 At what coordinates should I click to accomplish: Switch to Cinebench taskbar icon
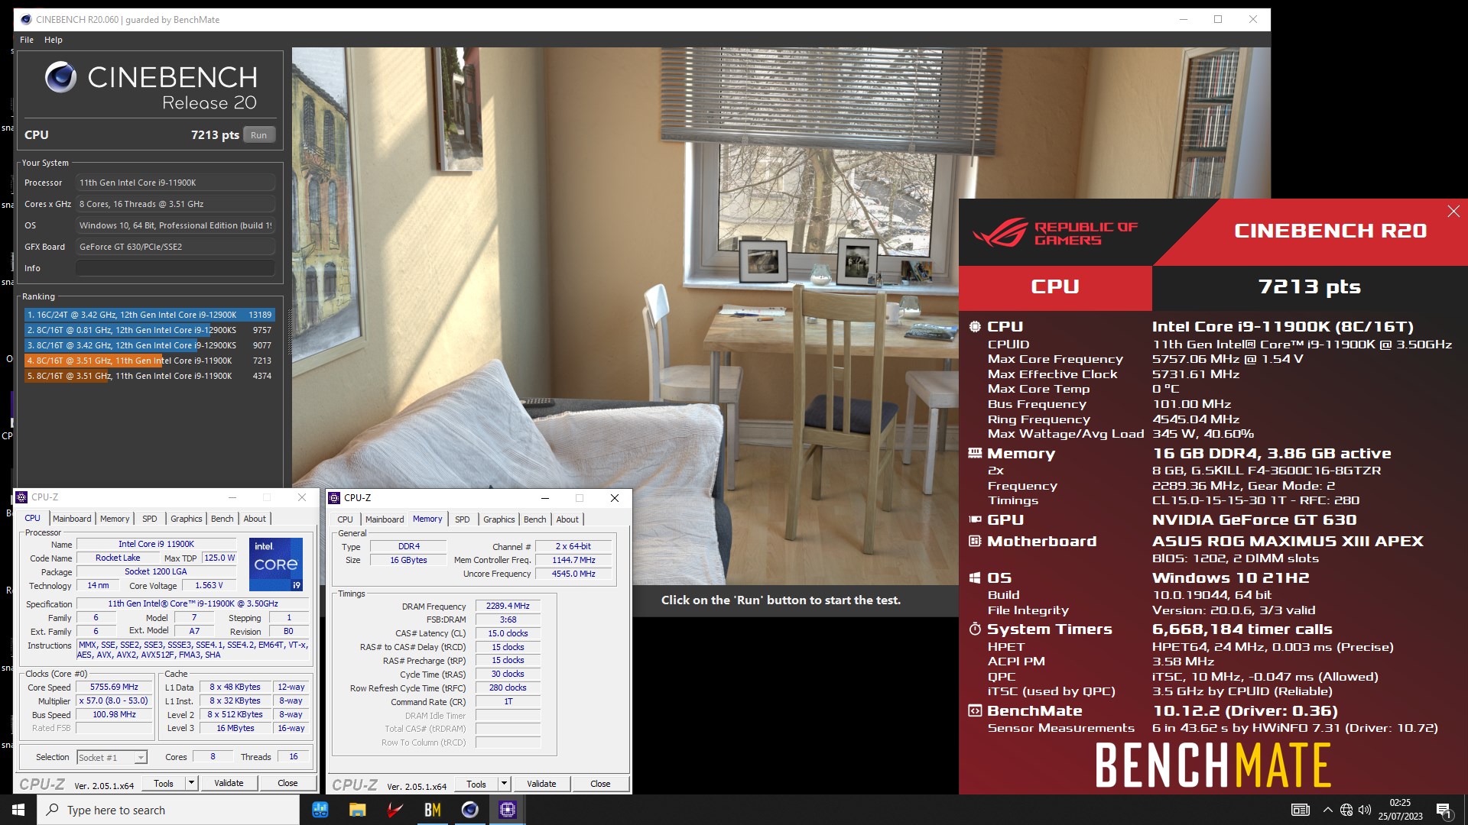469,810
